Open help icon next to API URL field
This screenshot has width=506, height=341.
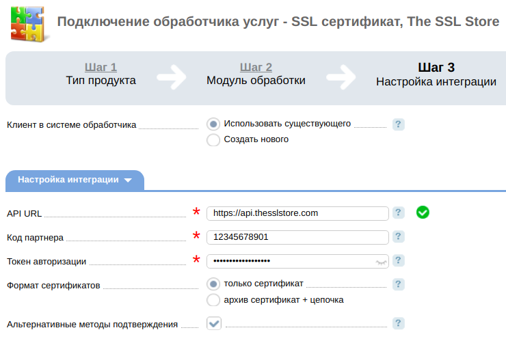[398, 213]
